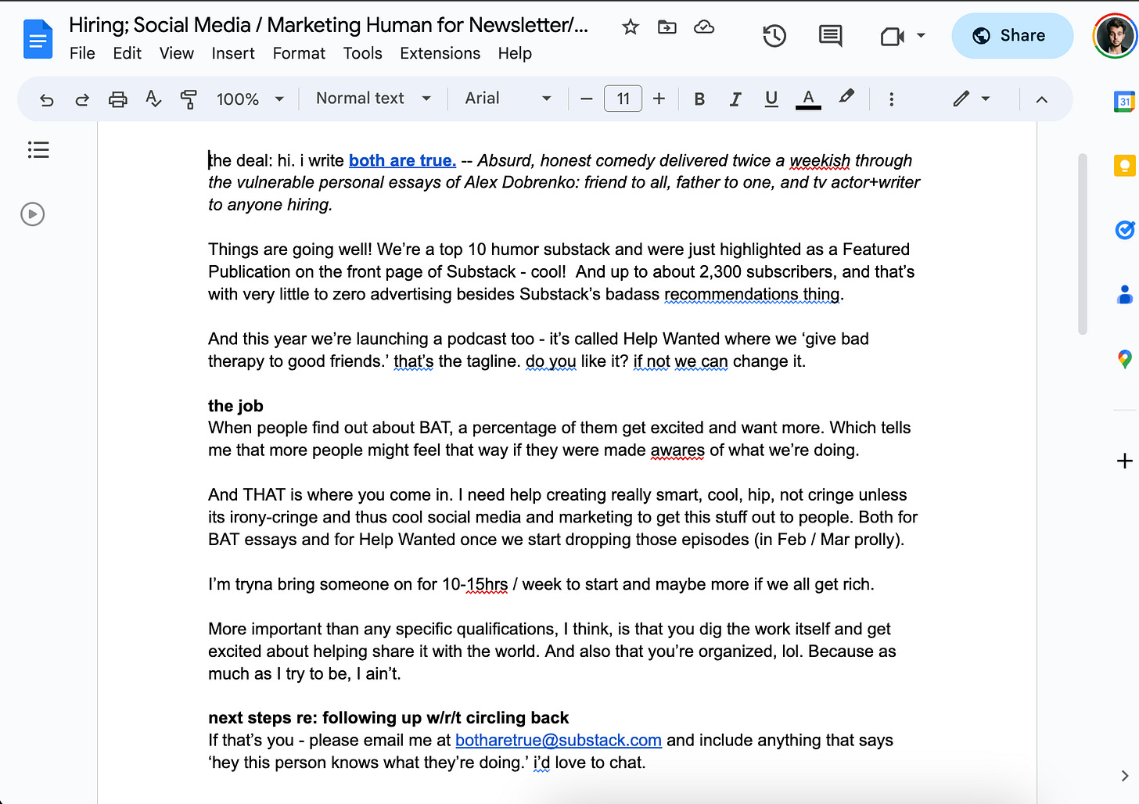Screen dimensions: 1139x804
Task: Open the File menu
Action: pos(82,53)
